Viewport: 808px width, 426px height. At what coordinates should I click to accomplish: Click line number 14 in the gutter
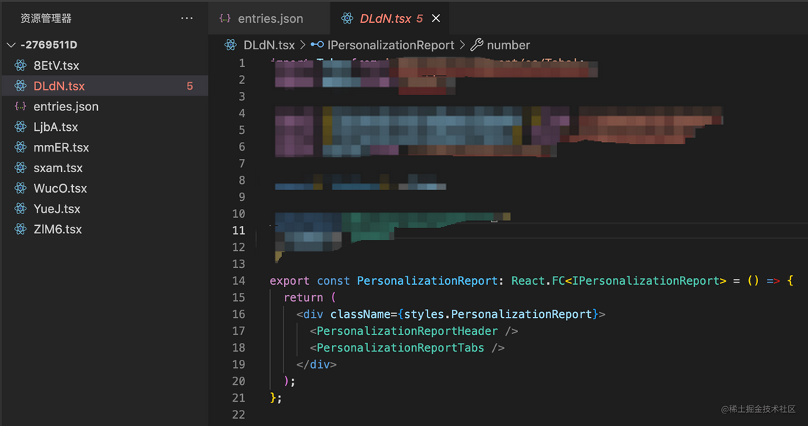(238, 281)
